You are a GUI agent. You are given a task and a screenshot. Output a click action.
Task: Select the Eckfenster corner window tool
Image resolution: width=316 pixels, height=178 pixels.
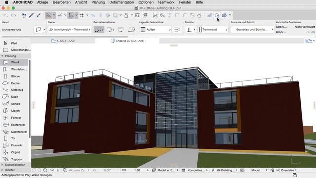click(x=14, y=125)
